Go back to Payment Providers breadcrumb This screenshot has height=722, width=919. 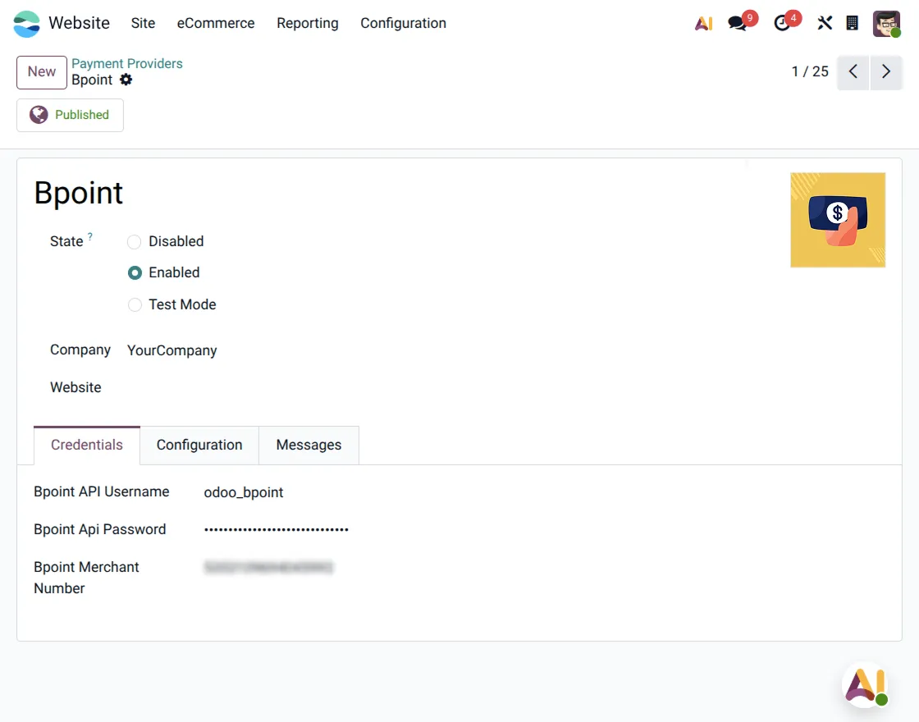(127, 63)
